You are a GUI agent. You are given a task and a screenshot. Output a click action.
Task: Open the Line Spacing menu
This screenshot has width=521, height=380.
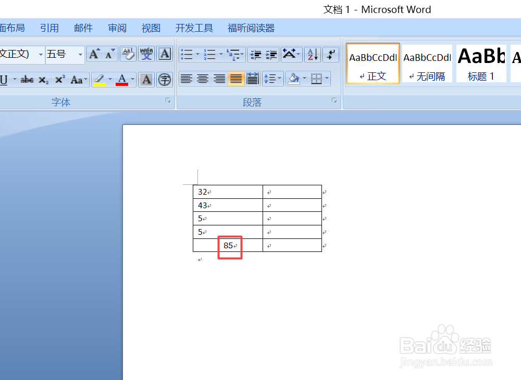[273, 79]
